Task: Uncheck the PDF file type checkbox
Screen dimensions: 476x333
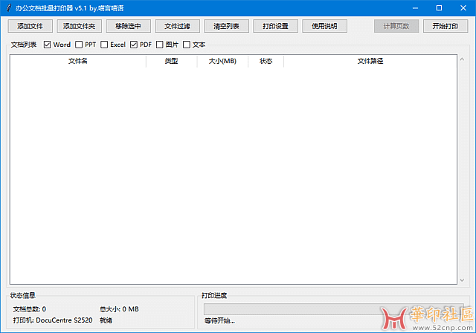Action: [x=134, y=45]
